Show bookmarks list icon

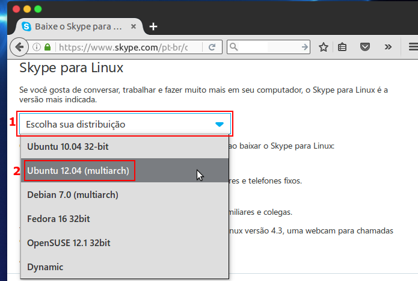[x=342, y=47]
